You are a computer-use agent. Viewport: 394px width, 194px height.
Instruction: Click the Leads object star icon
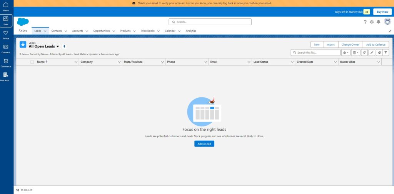pyautogui.click(x=23, y=44)
